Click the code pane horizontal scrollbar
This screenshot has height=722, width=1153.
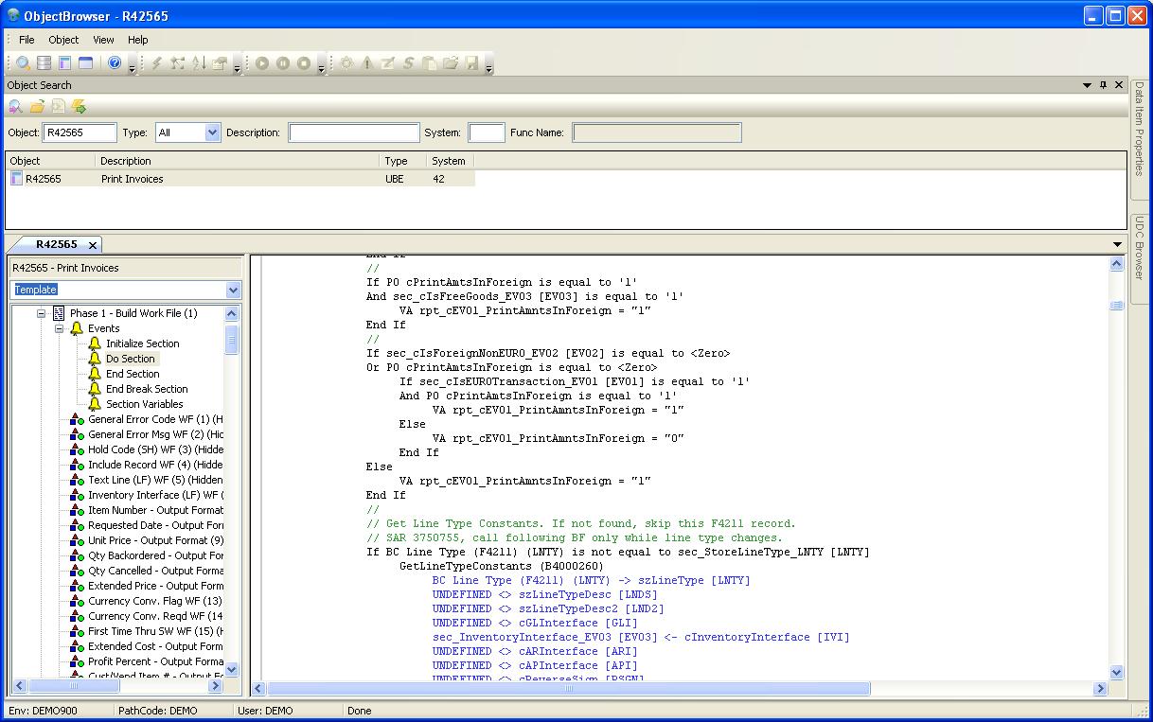click(x=568, y=689)
